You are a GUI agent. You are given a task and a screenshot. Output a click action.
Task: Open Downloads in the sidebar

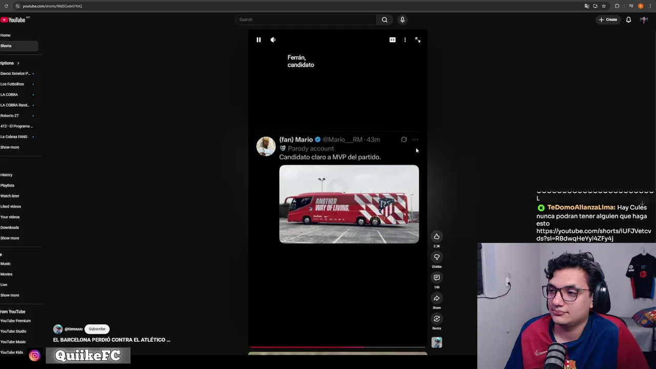9,227
